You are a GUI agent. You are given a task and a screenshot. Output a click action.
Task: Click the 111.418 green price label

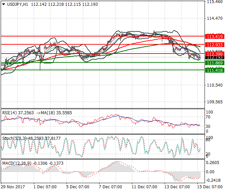[x=215, y=70]
